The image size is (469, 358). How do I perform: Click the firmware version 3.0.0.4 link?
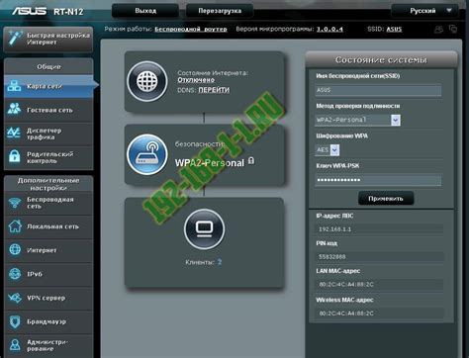pos(329,29)
